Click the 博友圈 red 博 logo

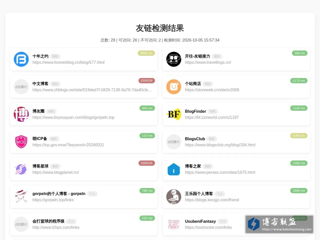[x=21, y=114]
